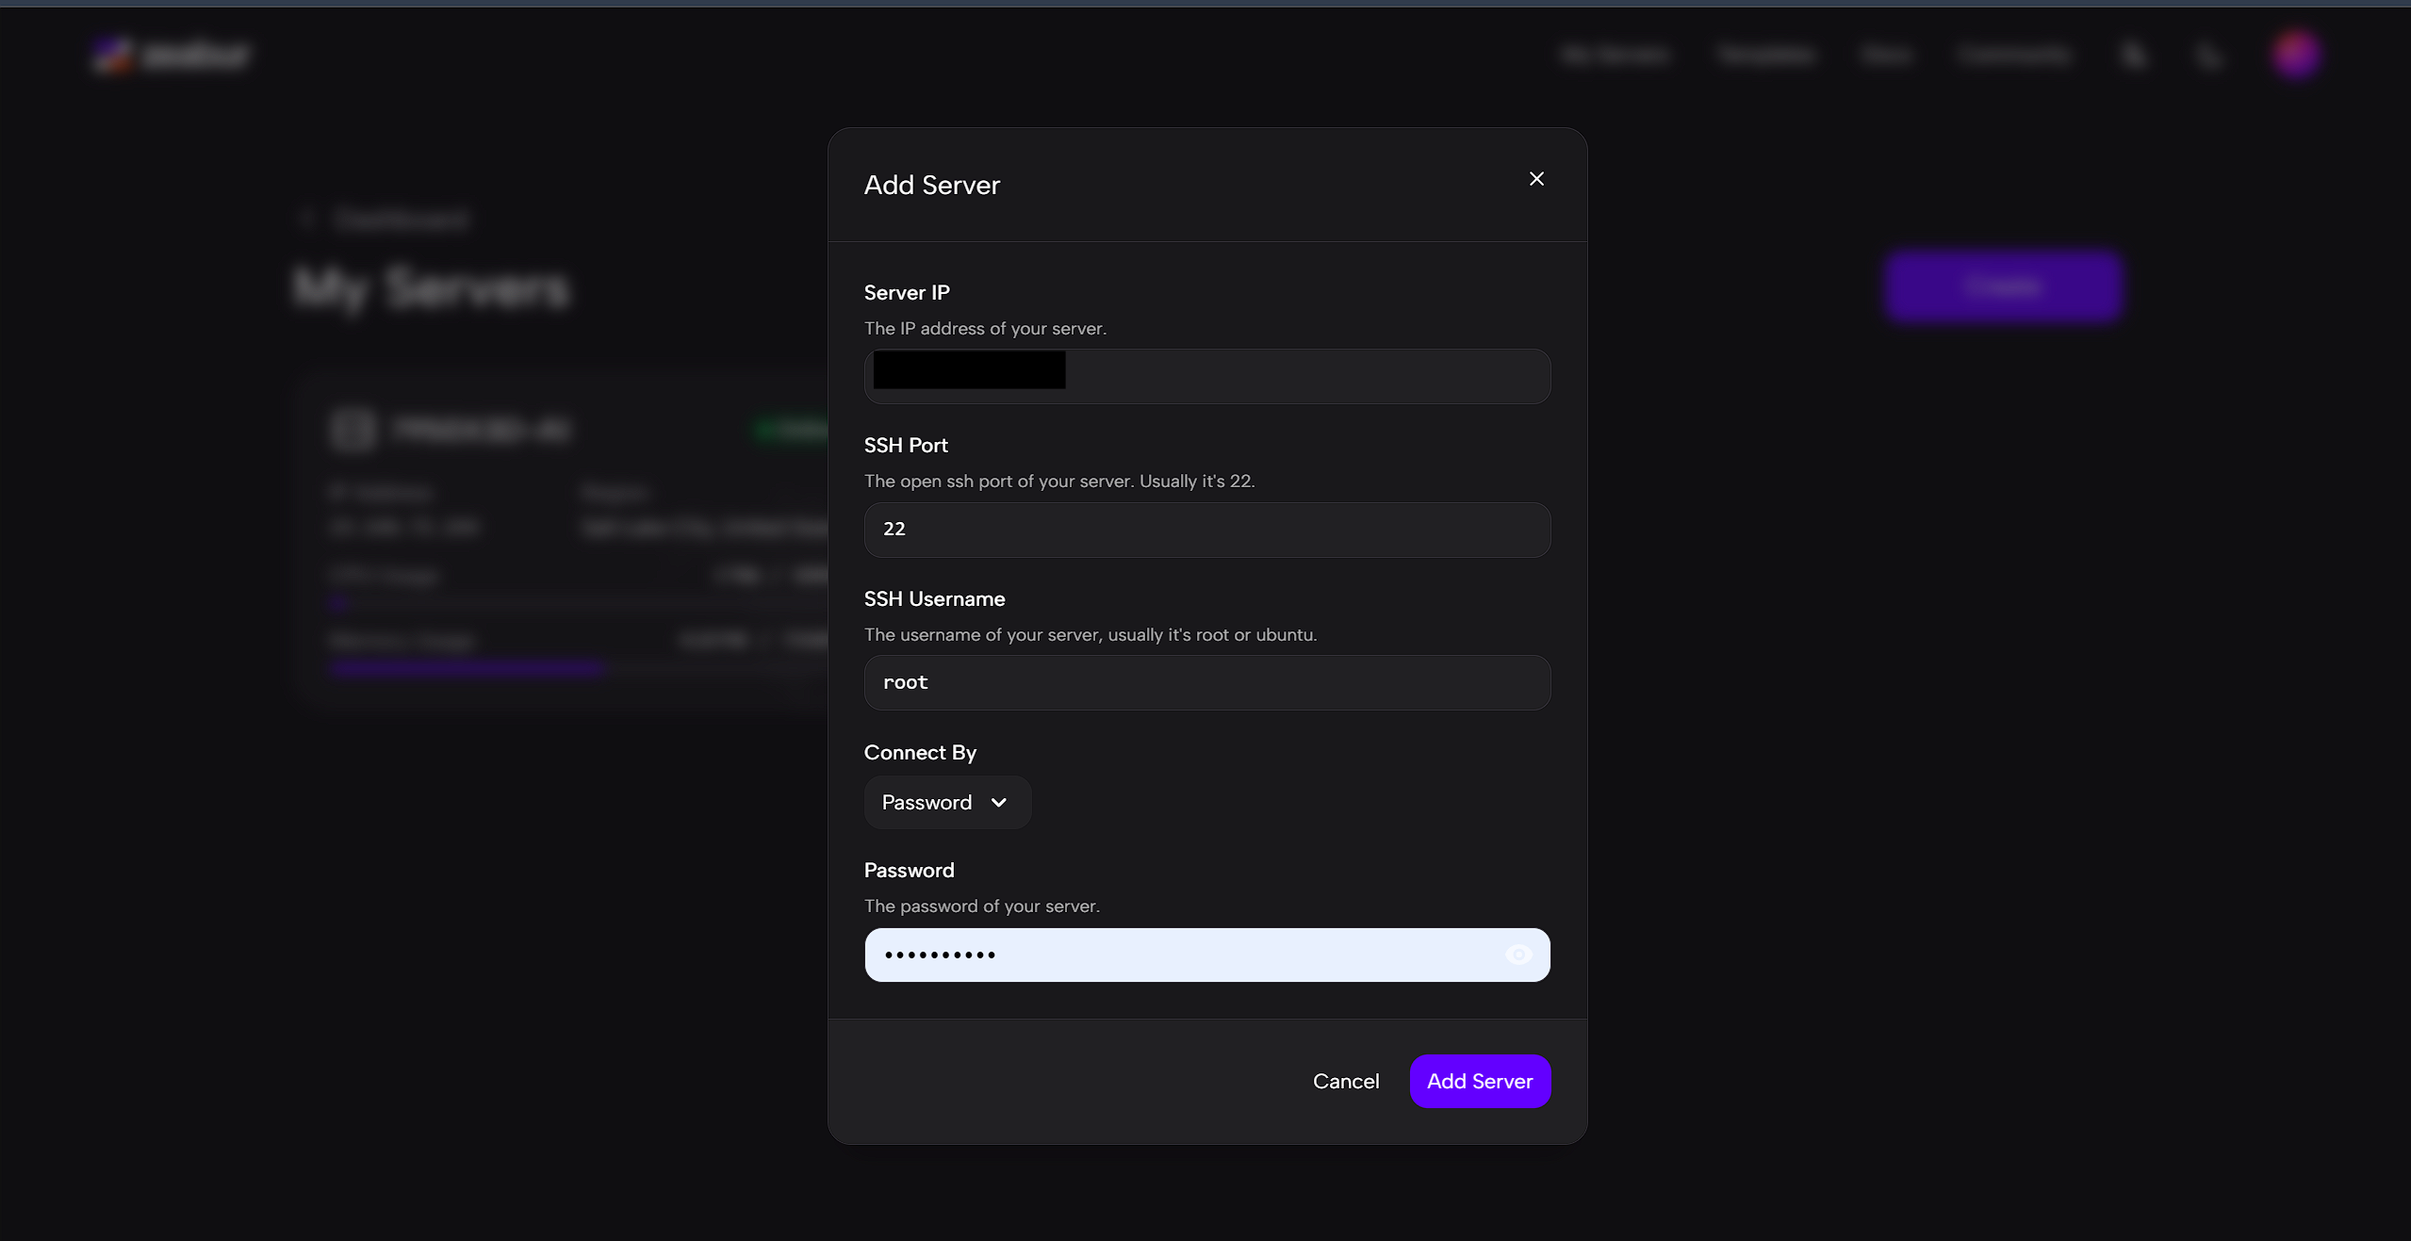This screenshot has height=1241, width=2411.
Task: Click the masked Password input field
Action: tap(1178, 955)
